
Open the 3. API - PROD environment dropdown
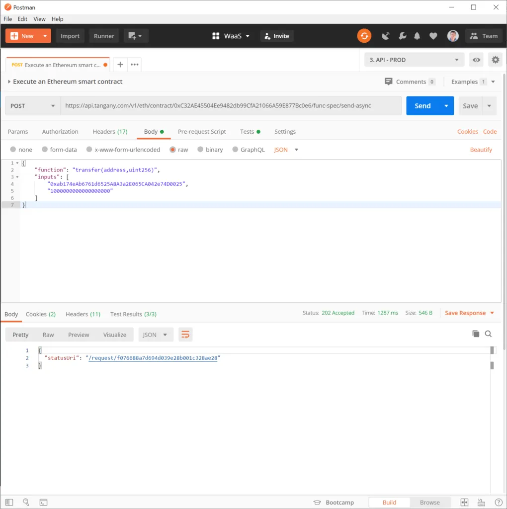point(414,60)
